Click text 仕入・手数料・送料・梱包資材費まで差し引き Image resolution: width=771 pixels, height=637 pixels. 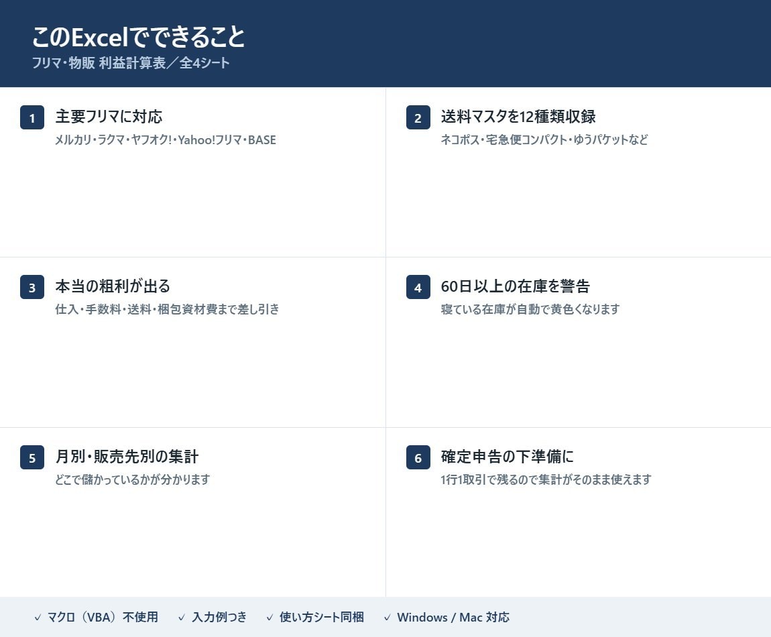[x=167, y=309]
